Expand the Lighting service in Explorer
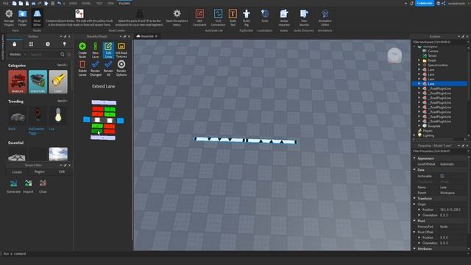The height and width of the screenshot is (265, 471). click(x=414, y=135)
